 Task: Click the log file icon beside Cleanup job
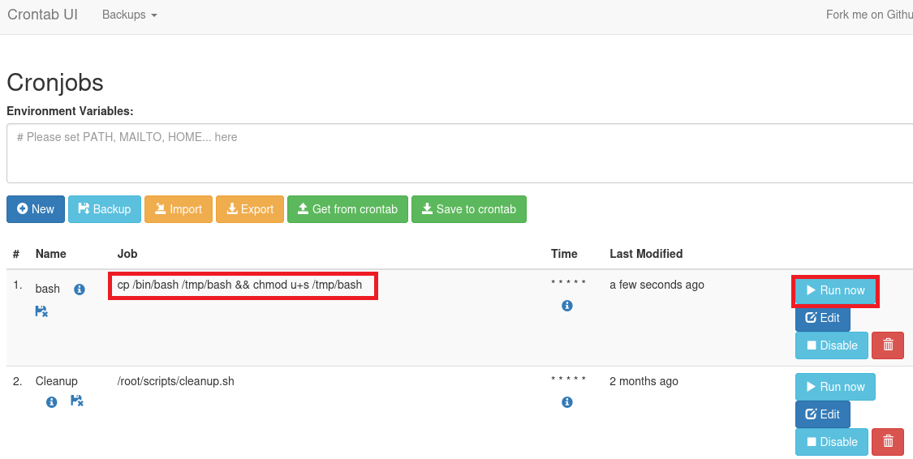77,401
